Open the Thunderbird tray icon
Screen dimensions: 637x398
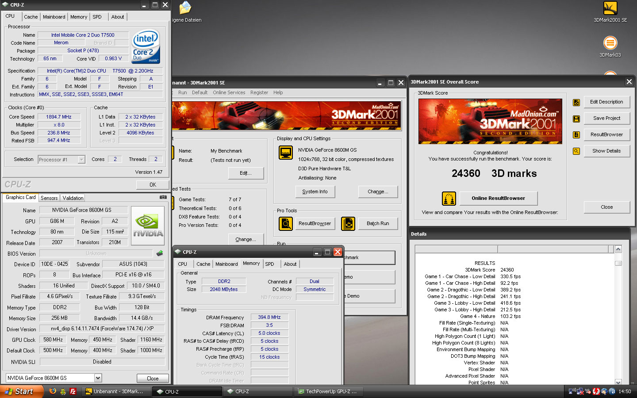pos(604,391)
